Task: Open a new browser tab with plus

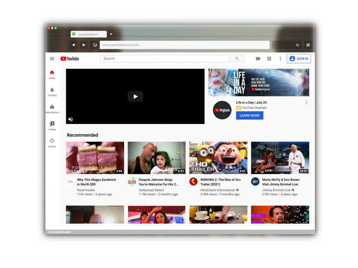Action: [x=111, y=34]
